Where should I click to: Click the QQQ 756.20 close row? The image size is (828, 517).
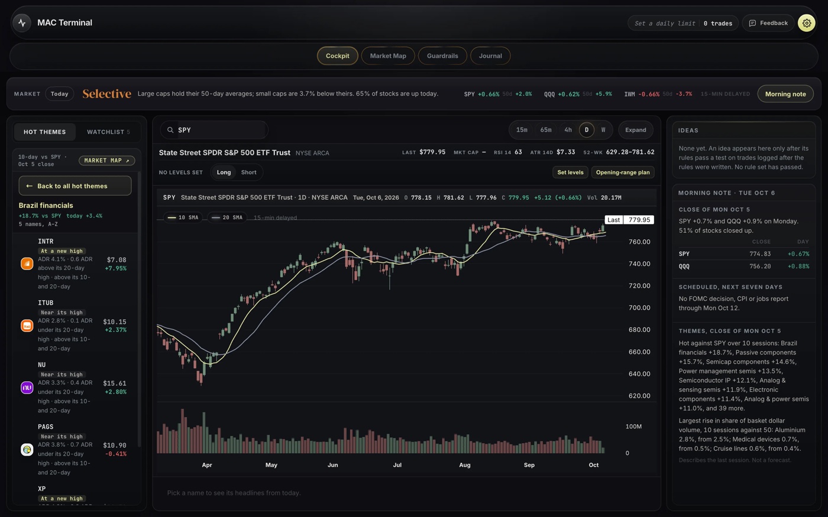744,266
